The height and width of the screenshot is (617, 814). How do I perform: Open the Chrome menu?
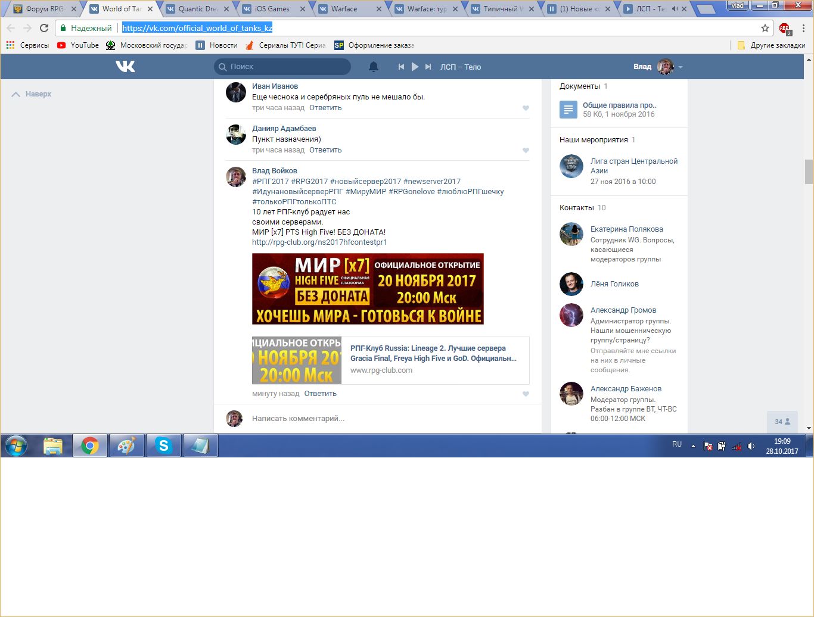click(803, 28)
